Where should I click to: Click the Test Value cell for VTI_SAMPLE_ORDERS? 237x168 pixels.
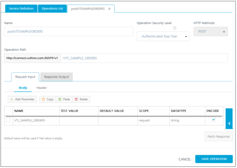pos(79,121)
